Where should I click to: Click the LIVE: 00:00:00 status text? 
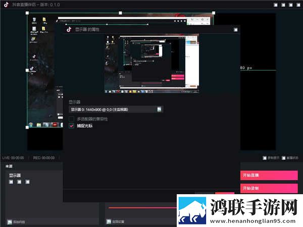pyautogui.click(x=13, y=158)
